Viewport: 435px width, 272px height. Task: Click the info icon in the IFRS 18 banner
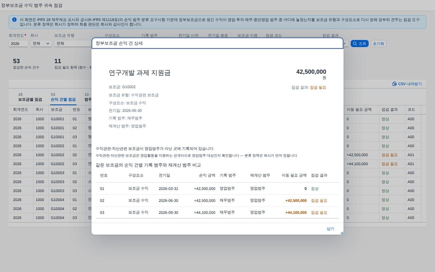click(14, 20)
